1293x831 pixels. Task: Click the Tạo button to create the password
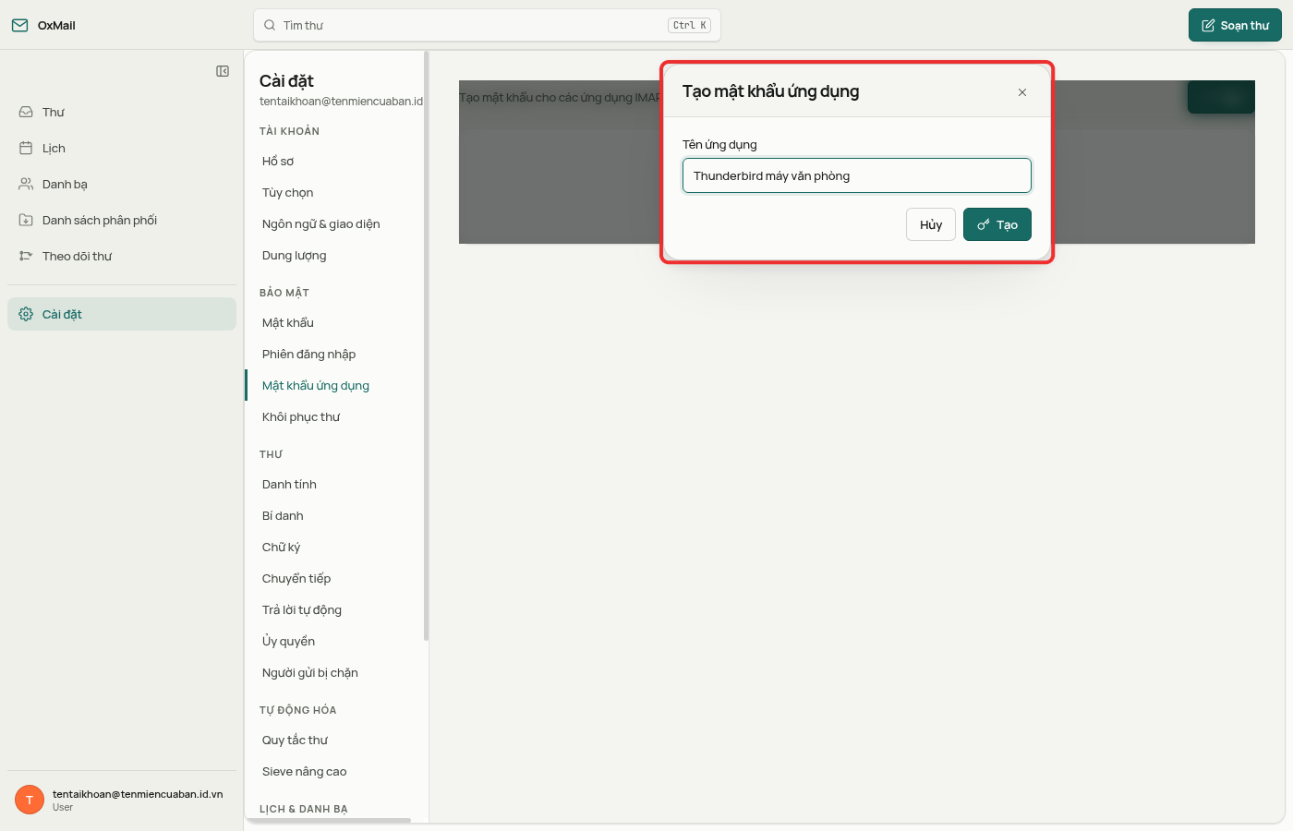(997, 224)
